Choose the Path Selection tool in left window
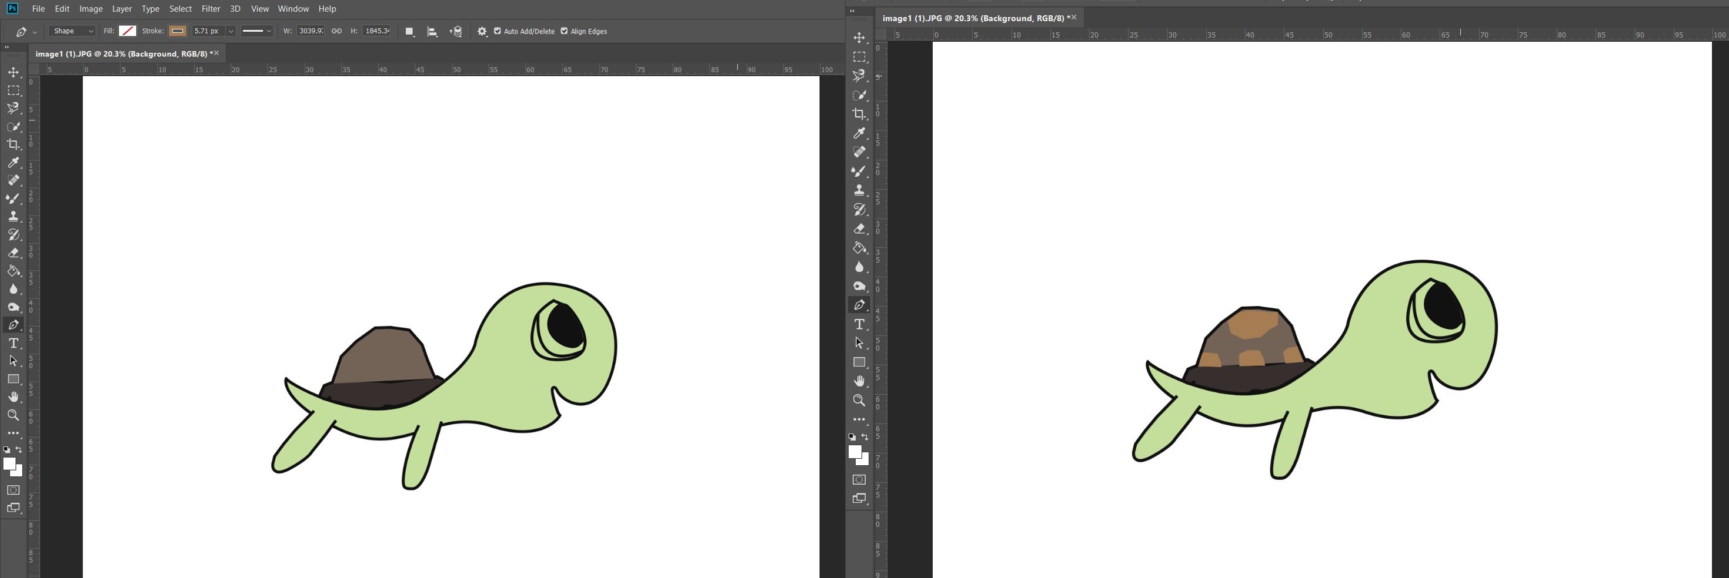This screenshot has width=1729, height=578. pyautogui.click(x=14, y=361)
